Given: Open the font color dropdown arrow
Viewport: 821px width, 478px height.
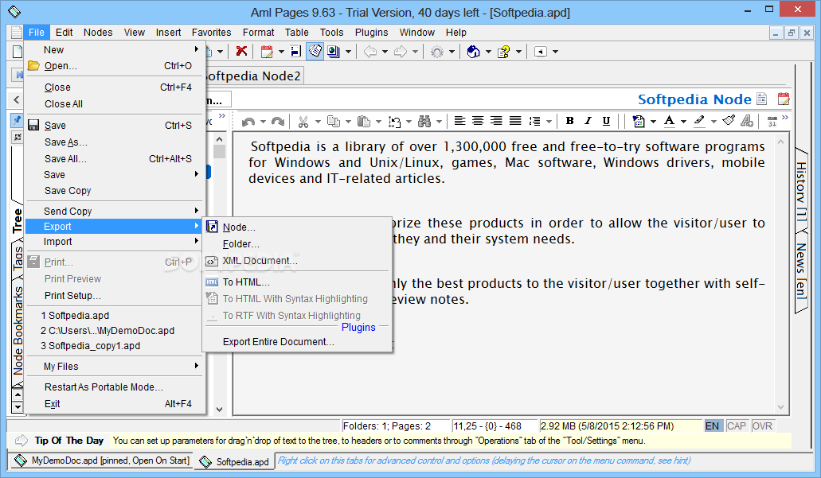Looking at the screenshot, I should tap(684, 122).
